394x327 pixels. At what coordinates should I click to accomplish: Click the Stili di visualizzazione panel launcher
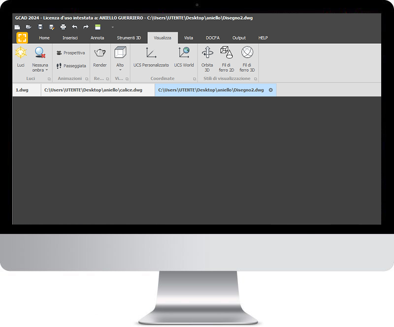[x=255, y=78]
